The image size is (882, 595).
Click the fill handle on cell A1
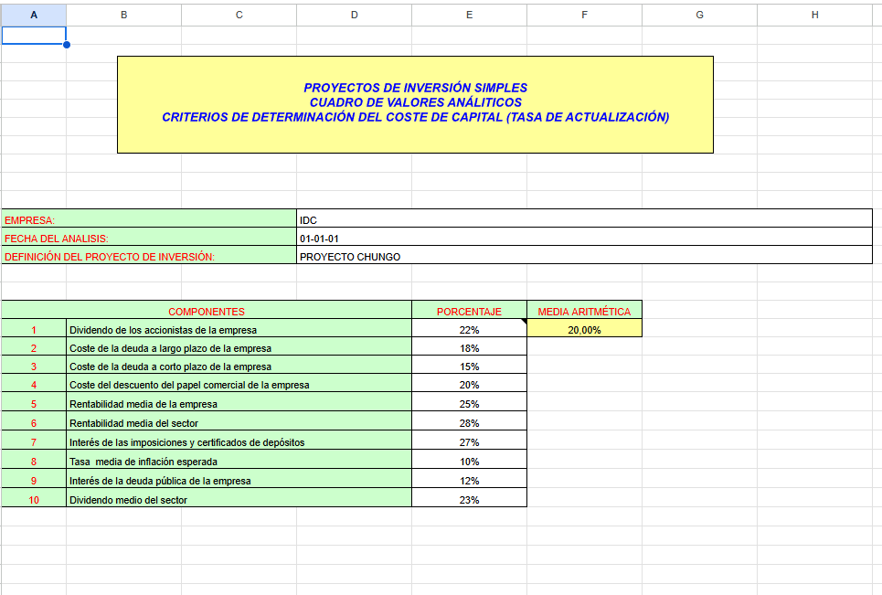[66, 44]
